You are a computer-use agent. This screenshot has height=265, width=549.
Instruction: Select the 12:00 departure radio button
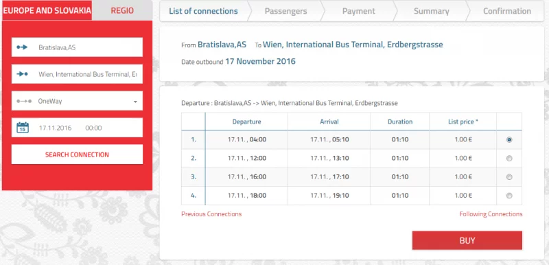[x=509, y=159]
